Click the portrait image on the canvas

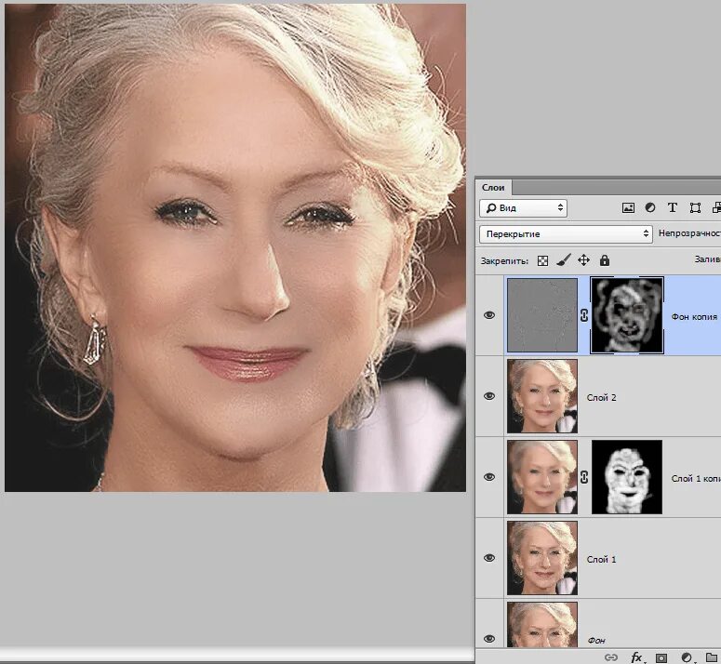pyautogui.click(x=235, y=247)
